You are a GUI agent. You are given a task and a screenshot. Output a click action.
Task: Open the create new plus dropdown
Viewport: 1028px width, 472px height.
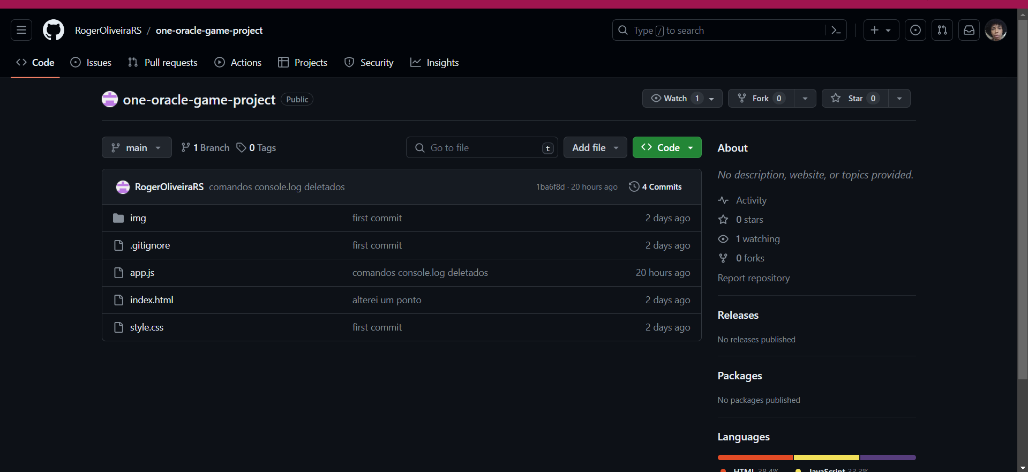[x=881, y=30]
